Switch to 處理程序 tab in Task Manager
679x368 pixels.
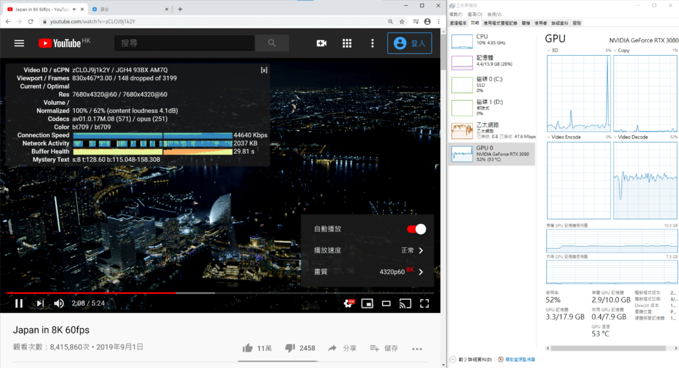tap(458, 23)
